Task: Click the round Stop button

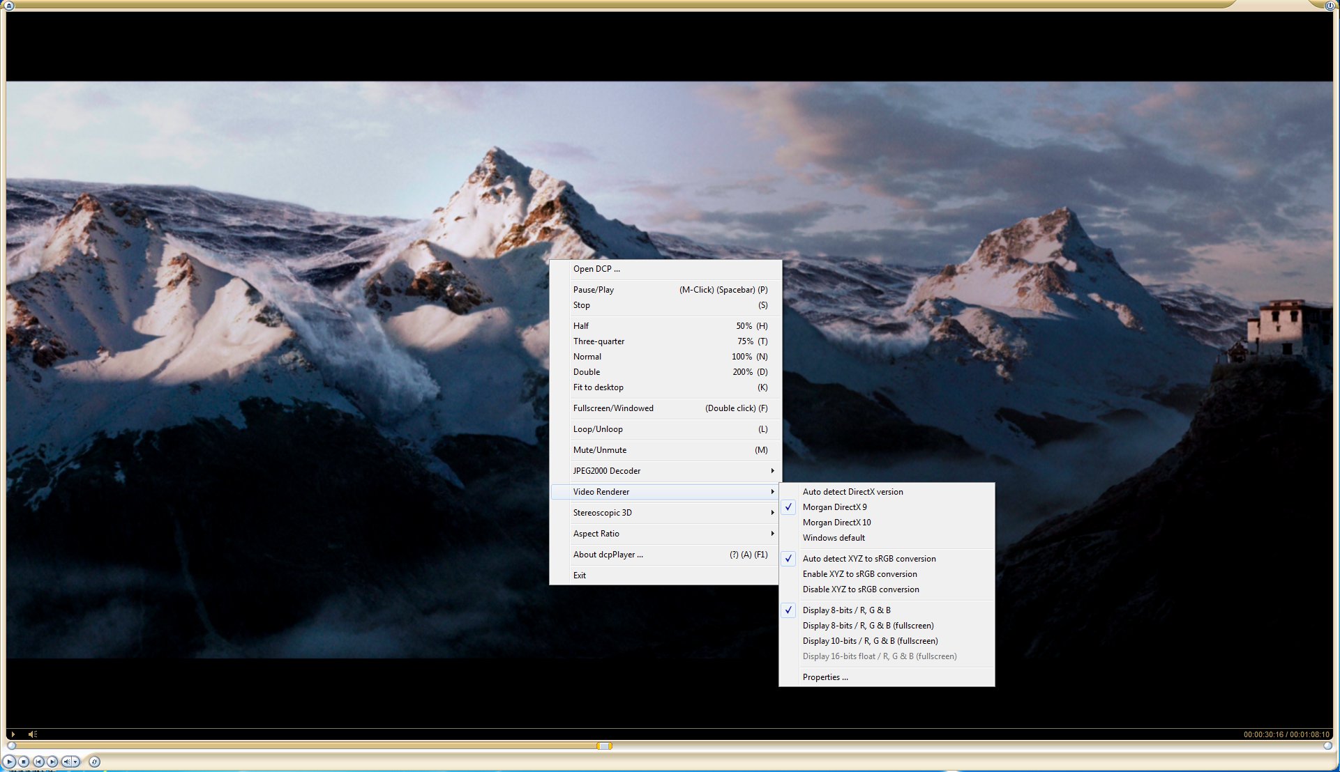Action: 24,762
